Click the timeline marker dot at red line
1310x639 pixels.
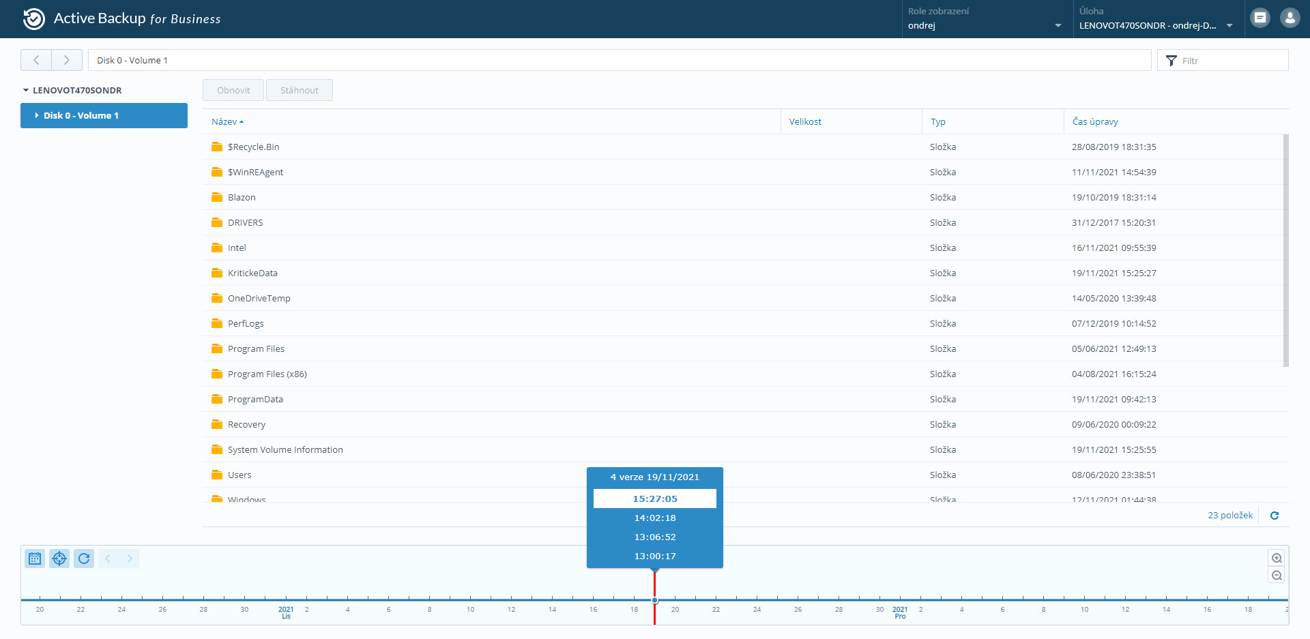pos(654,600)
